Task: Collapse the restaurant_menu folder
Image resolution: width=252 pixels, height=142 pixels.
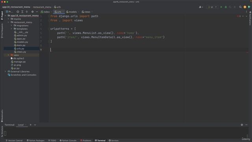Action: (8, 22)
